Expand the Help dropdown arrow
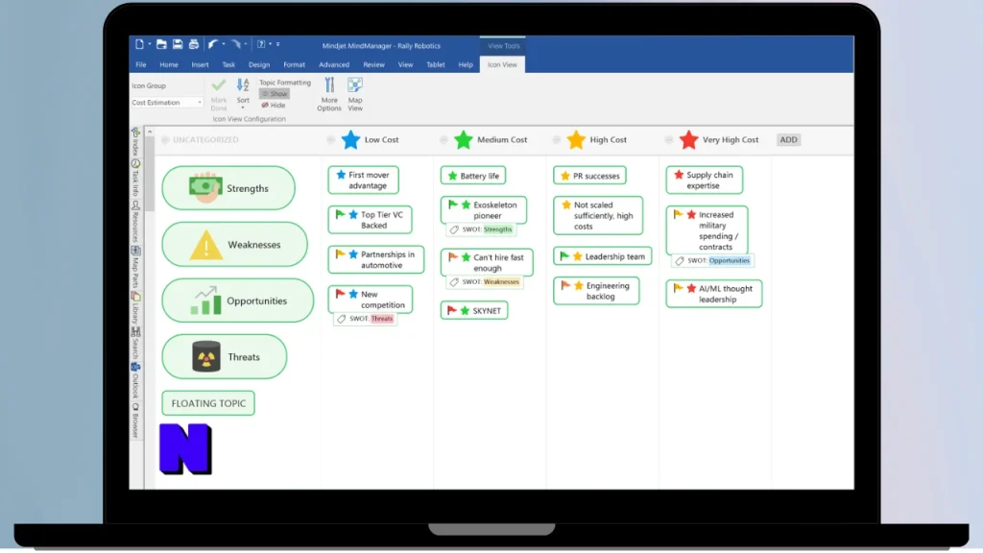The height and width of the screenshot is (553, 983). coord(270,44)
